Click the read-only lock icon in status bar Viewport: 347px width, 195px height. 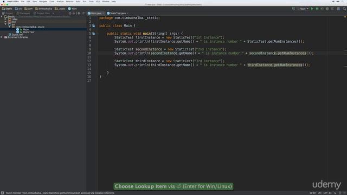click(x=335, y=193)
